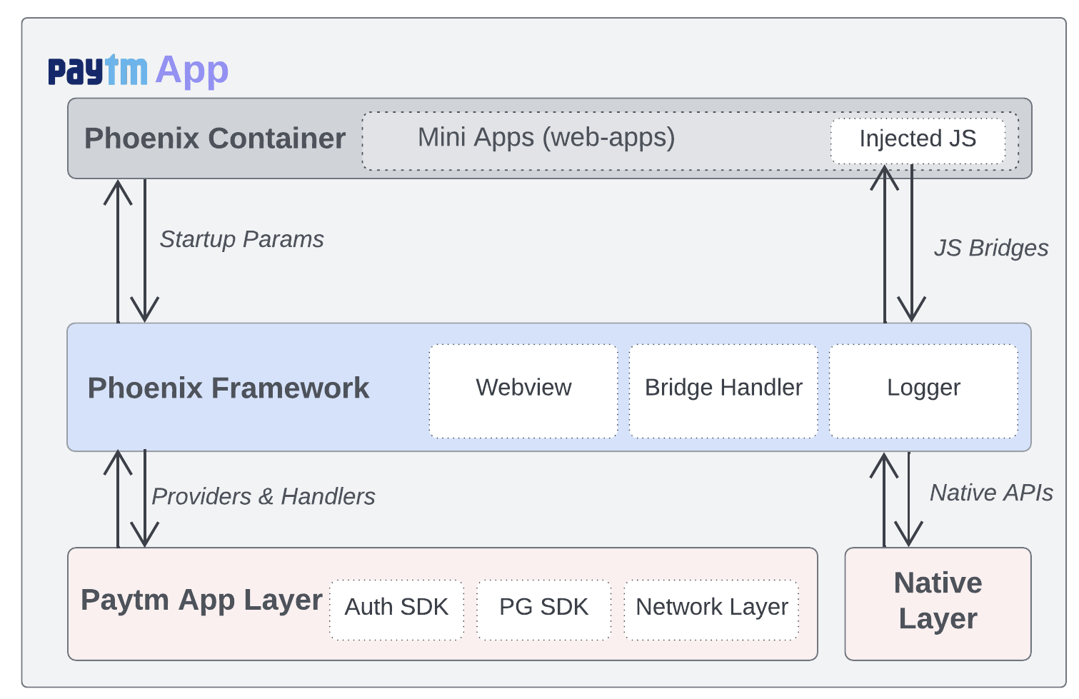Select the Phoenix Framework heading

tap(229, 388)
